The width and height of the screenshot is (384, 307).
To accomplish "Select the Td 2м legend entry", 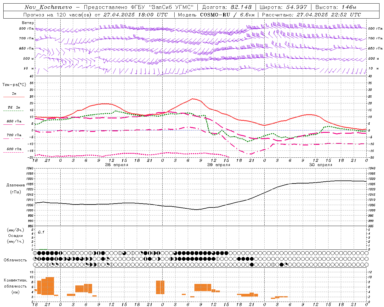I will pos(14,109).
